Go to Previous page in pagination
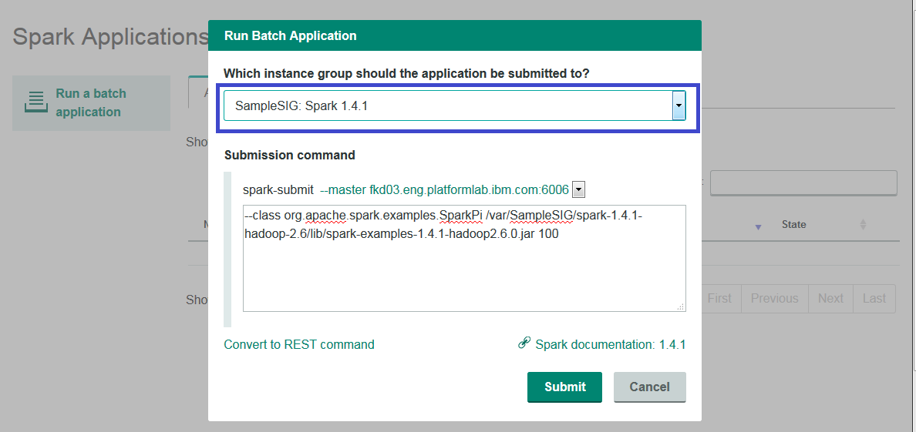 point(775,298)
